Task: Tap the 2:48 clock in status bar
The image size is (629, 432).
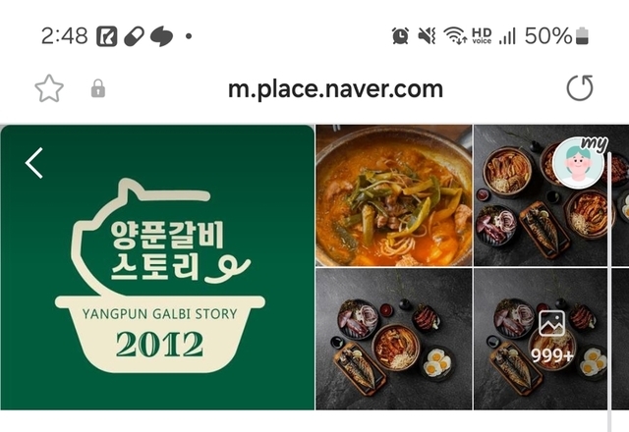Action: point(65,36)
